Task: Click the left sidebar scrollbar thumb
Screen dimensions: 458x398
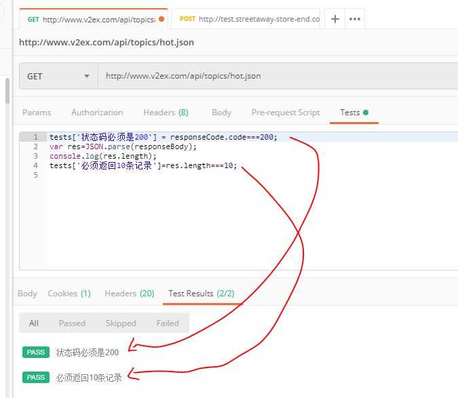Action: 7,91
